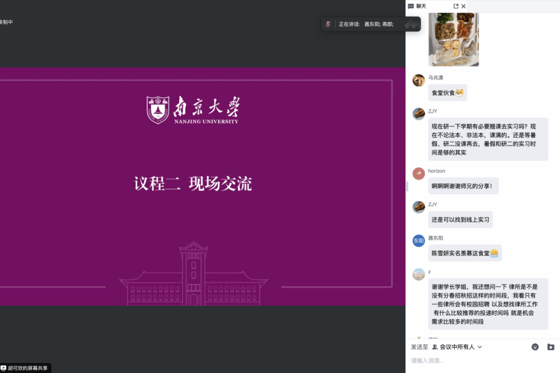The height and width of the screenshot is (373, 560).
Task: Click the 食堂伙食 message bubble
Action: point(447,92)
